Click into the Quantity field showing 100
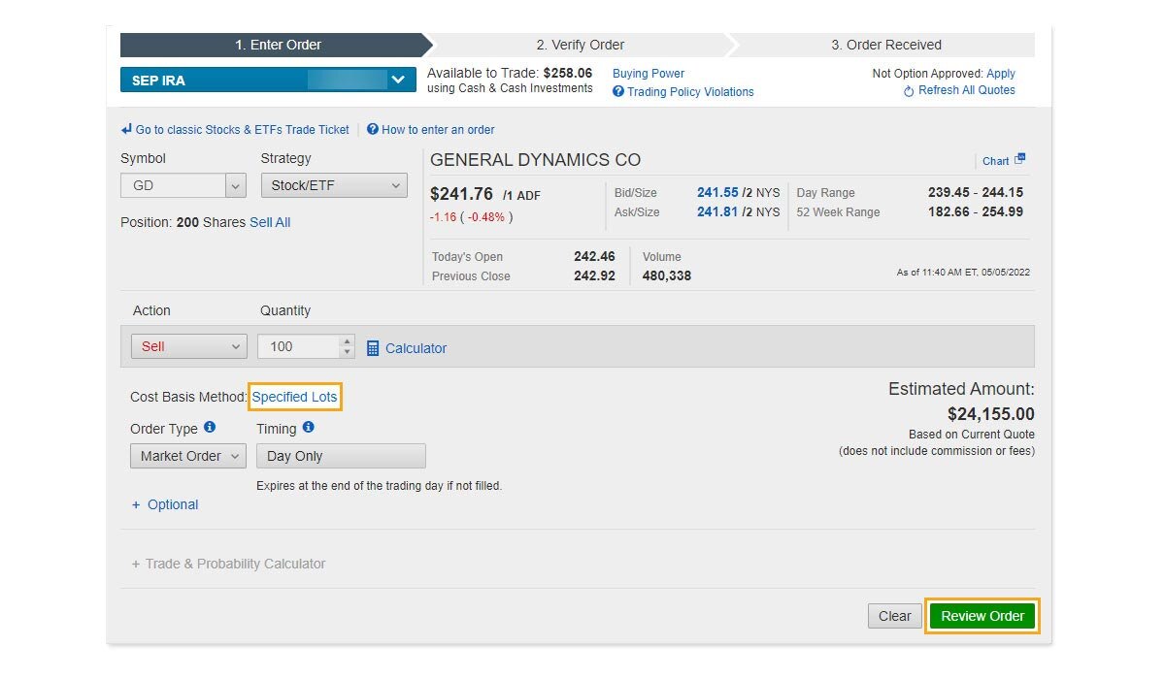 [299, 346]
